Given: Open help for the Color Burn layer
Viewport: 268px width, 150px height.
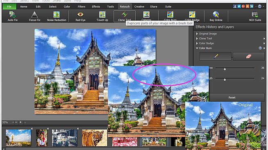Looking at the screenshot, I should click(260, 48).
